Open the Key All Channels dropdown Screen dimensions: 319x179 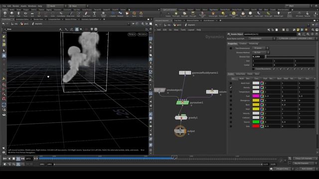(x=305, y=163)
